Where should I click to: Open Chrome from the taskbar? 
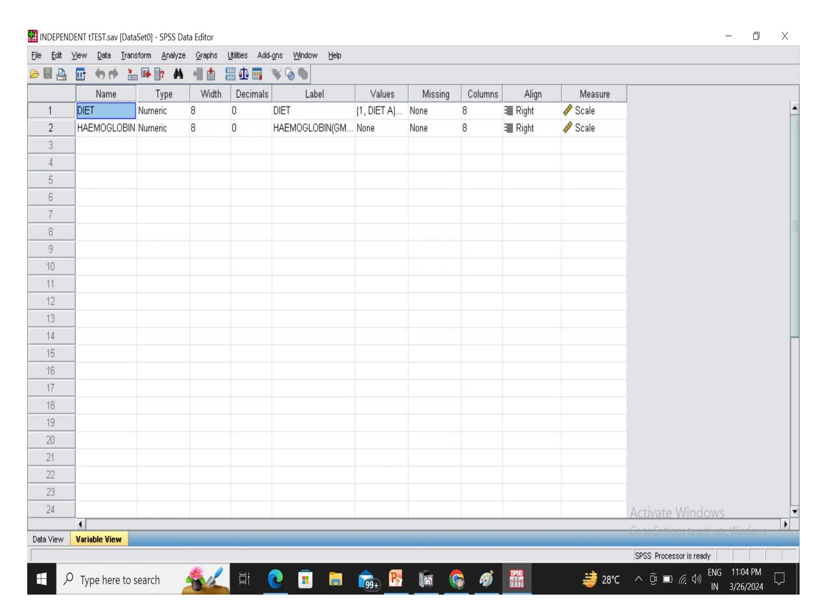[x=456, y=579]
